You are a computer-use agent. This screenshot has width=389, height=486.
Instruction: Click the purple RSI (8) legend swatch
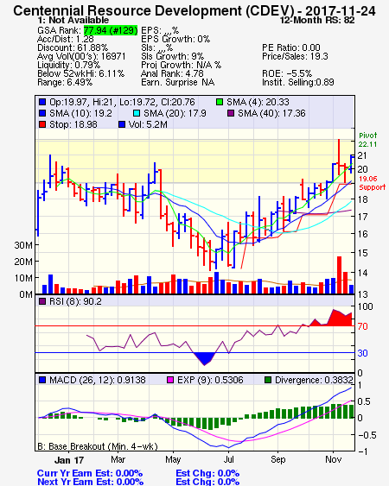[x=42, y=301]
